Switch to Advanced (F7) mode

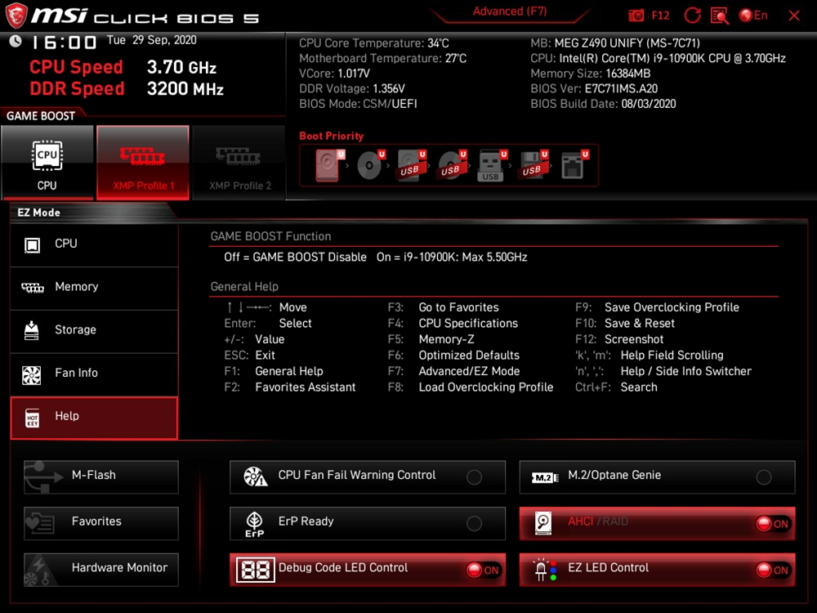510,11
